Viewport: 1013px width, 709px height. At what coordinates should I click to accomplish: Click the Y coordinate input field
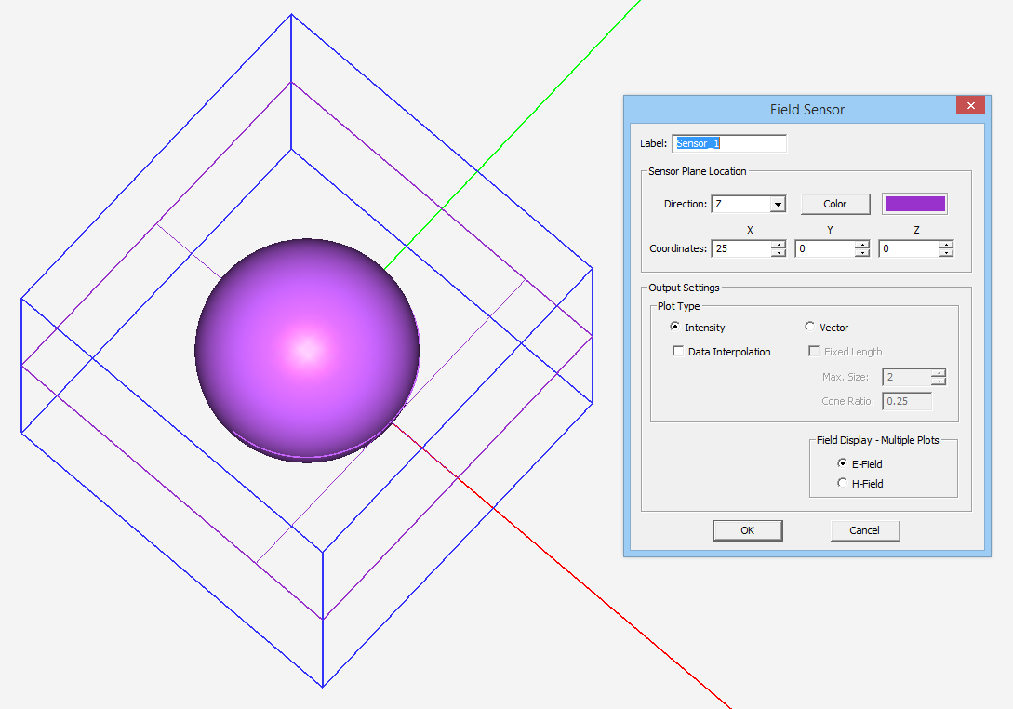coord(824,248)
